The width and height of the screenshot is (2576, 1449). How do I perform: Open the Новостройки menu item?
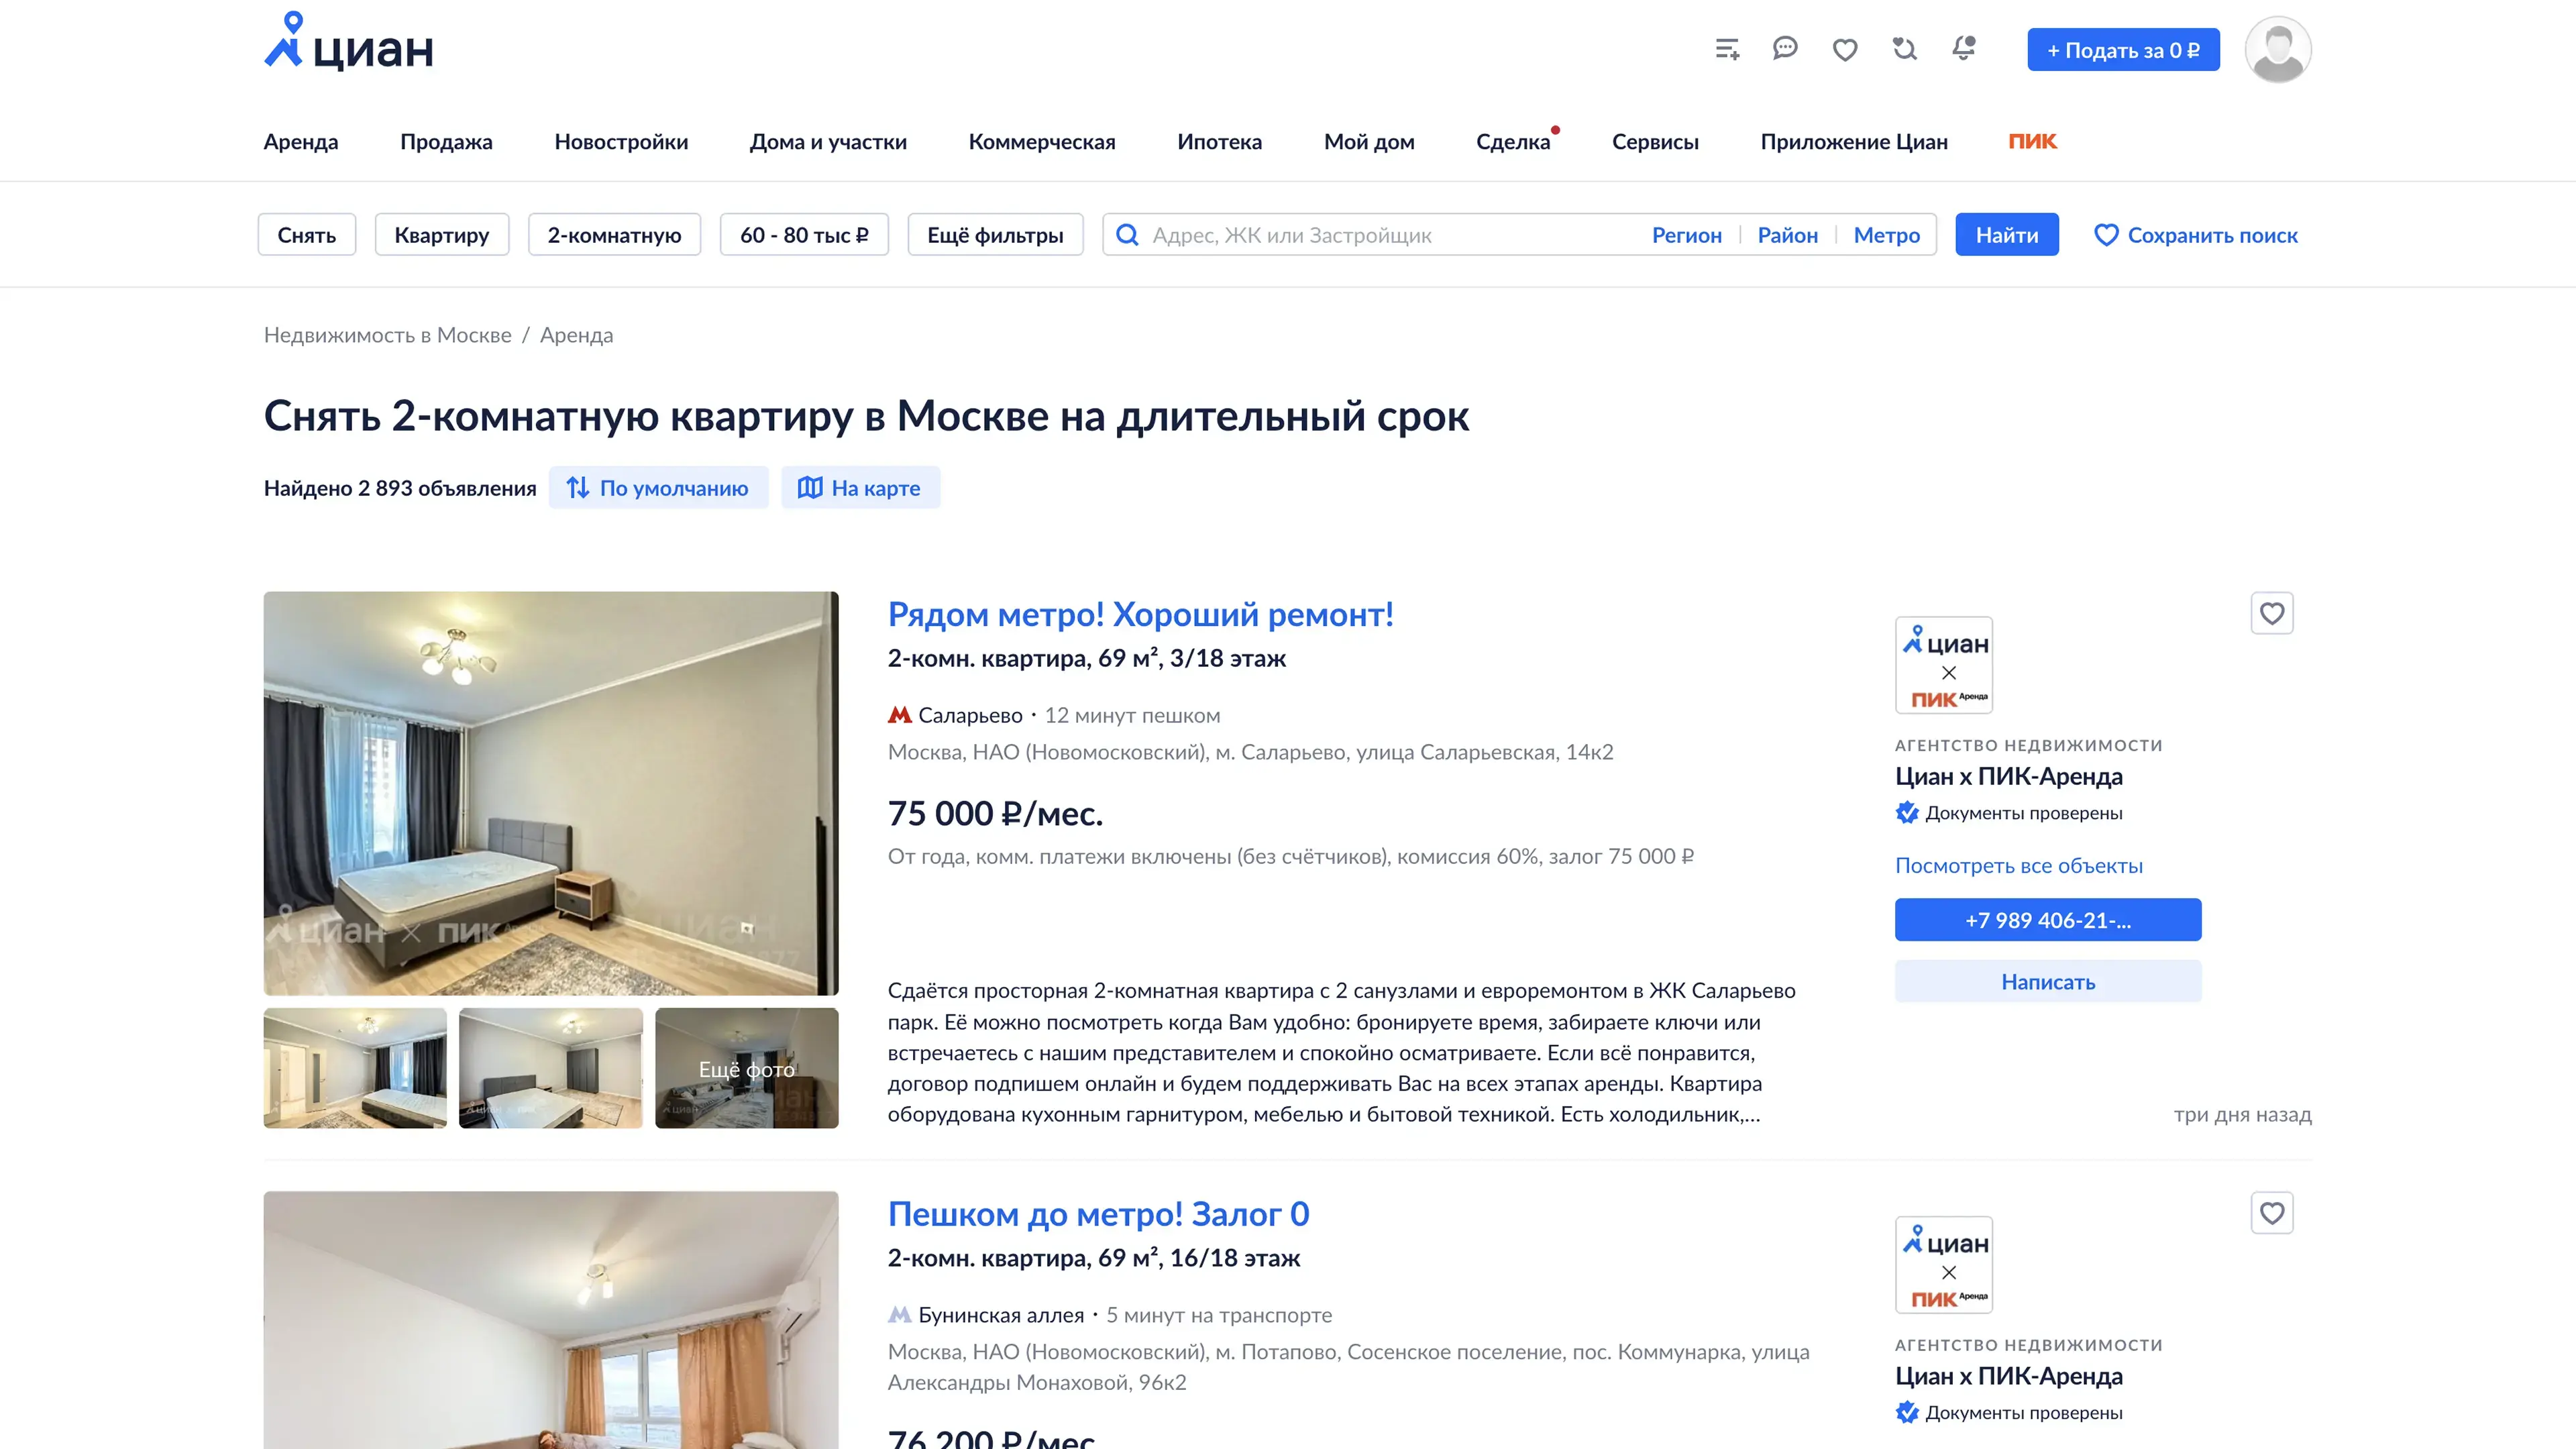[x=621, y=142]
